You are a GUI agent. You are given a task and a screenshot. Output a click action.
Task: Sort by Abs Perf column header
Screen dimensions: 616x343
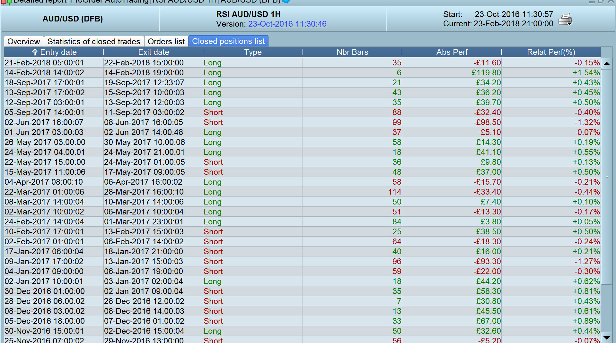tap(452, 52)
